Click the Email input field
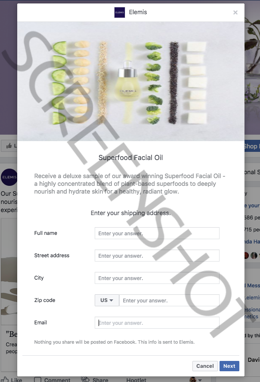This screenshot has height=382, width=260. click(x=157, y=323)
